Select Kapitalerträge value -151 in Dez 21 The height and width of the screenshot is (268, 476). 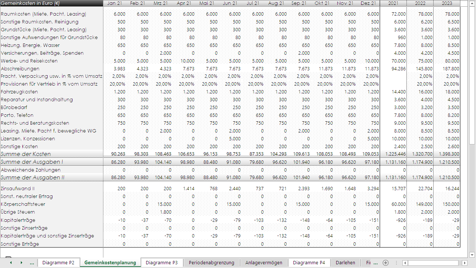(374, 220)
